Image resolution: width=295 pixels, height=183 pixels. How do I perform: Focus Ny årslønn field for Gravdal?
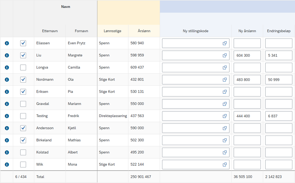click(247, 104)
